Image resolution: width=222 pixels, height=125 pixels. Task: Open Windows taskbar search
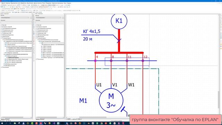point(6,123)
